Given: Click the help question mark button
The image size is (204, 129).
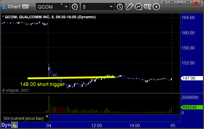Looking at the screenshot, I should 164,3.
